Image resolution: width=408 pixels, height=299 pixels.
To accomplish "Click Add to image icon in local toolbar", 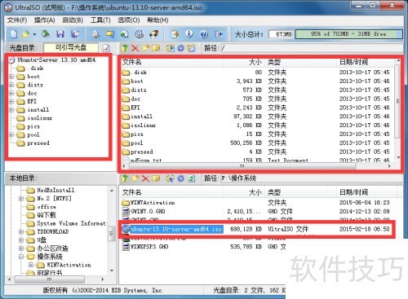I will [x=171, y=178].
